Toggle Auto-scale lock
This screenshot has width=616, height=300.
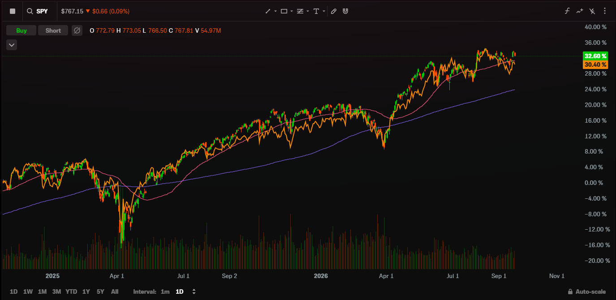[x=587, y=291]
